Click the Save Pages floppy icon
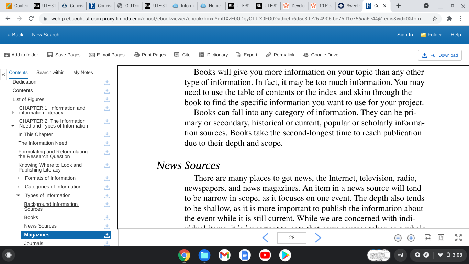469x264 pixels. coord(50,55)
